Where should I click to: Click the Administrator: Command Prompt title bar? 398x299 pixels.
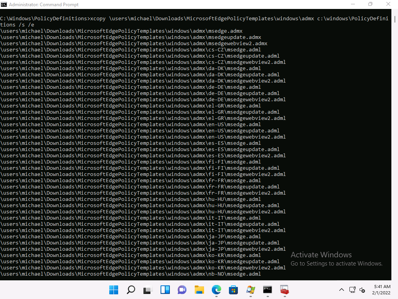pos(155,4)
